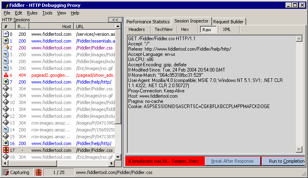
Task: Click the session 2 CSS file icon
Action: point(6,48)
